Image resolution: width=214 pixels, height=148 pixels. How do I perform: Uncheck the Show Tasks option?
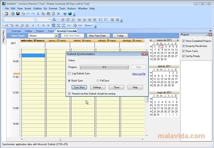pos(184,51)
